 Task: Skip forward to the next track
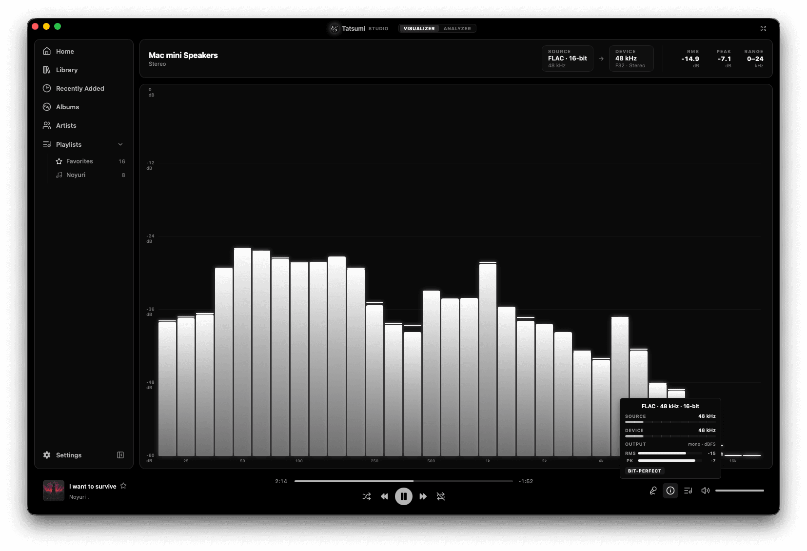pos(423,496)
